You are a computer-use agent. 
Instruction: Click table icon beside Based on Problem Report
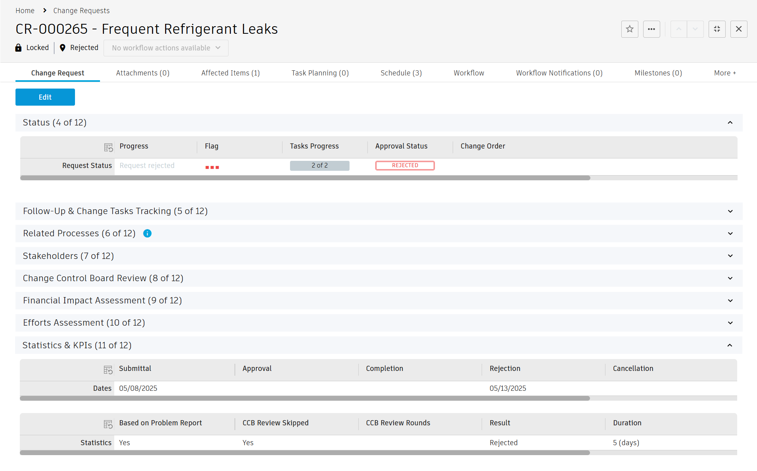[x=108, y=424]
